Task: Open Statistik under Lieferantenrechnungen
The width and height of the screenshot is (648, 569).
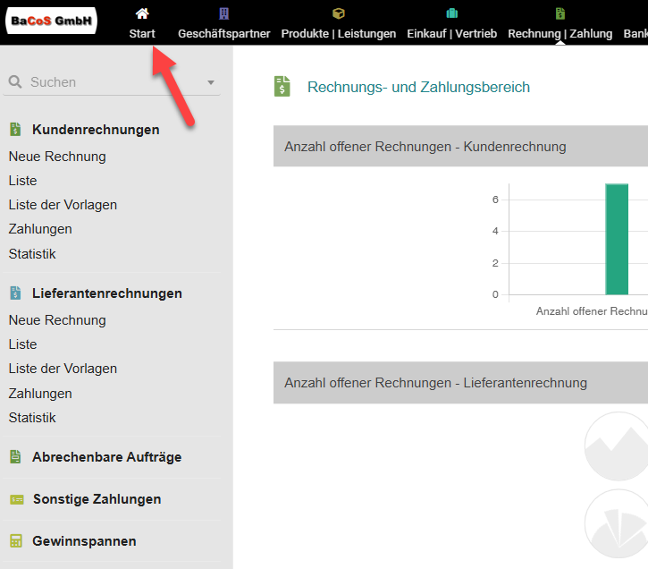Action: pyautogui.click(x=32, y=418)
